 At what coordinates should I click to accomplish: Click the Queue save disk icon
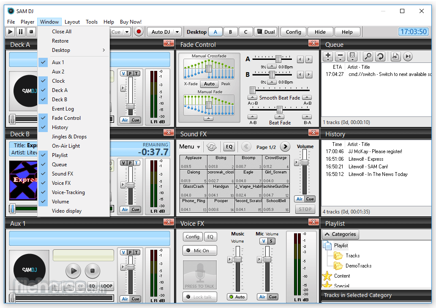coord(352,57)
